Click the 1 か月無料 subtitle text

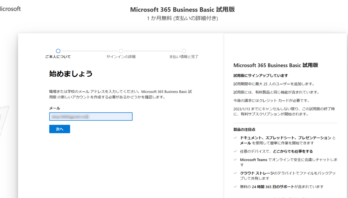(x=182, y=18)
